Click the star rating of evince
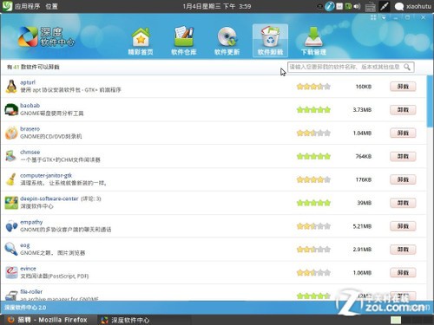The width and height of the screenshot is (434, 325). pyautogui.click(x=313, y=272)
